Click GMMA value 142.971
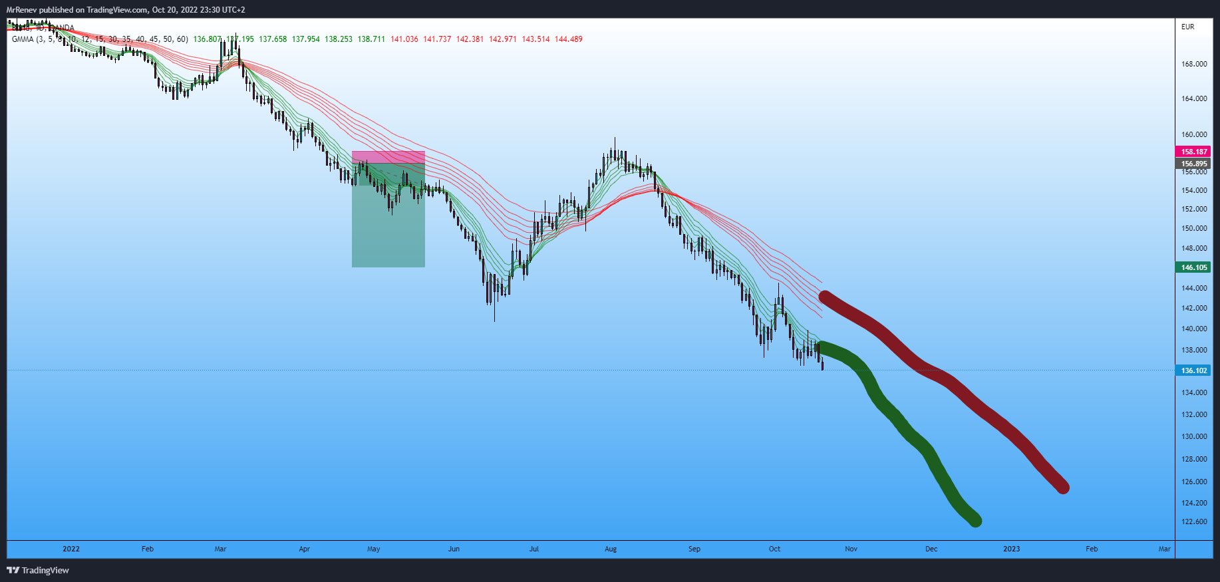Screen dimensions: 1220x582 coord(503,39)
